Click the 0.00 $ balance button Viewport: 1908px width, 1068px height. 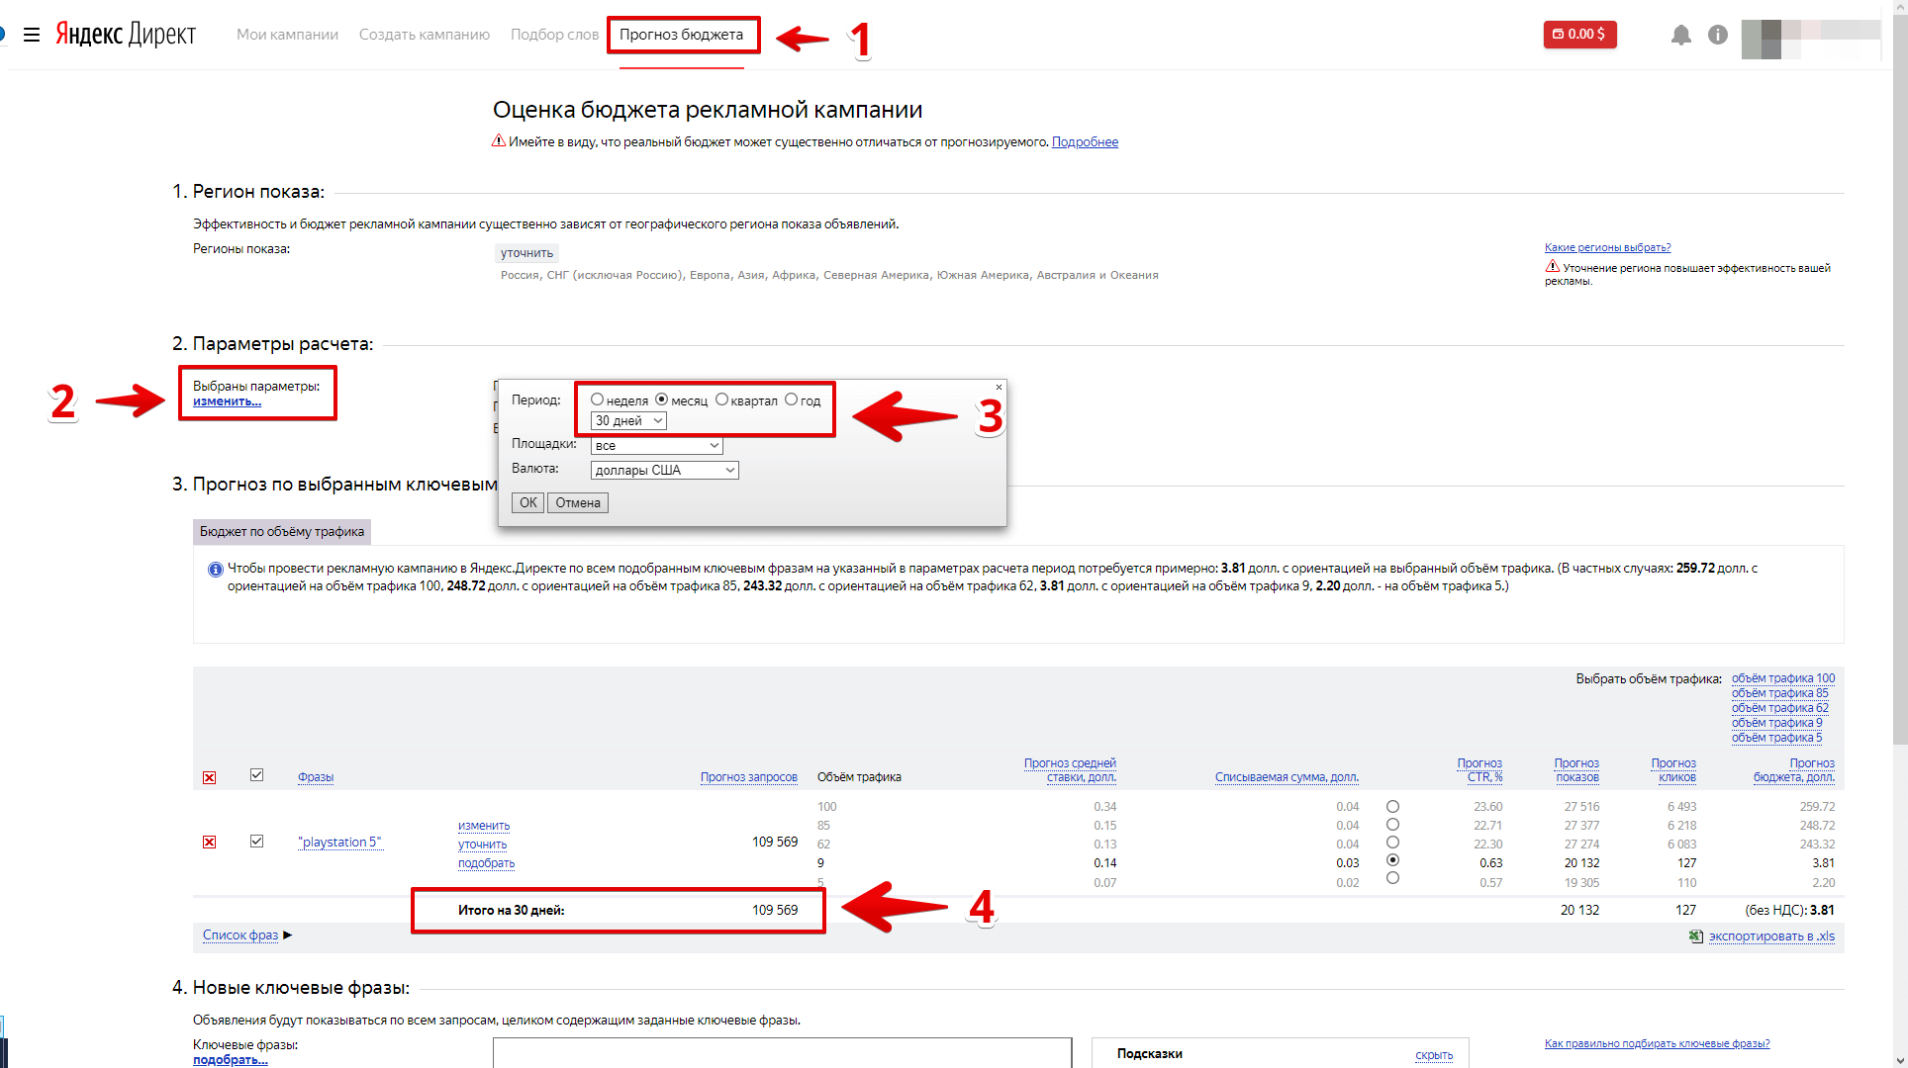point(1579,35)
